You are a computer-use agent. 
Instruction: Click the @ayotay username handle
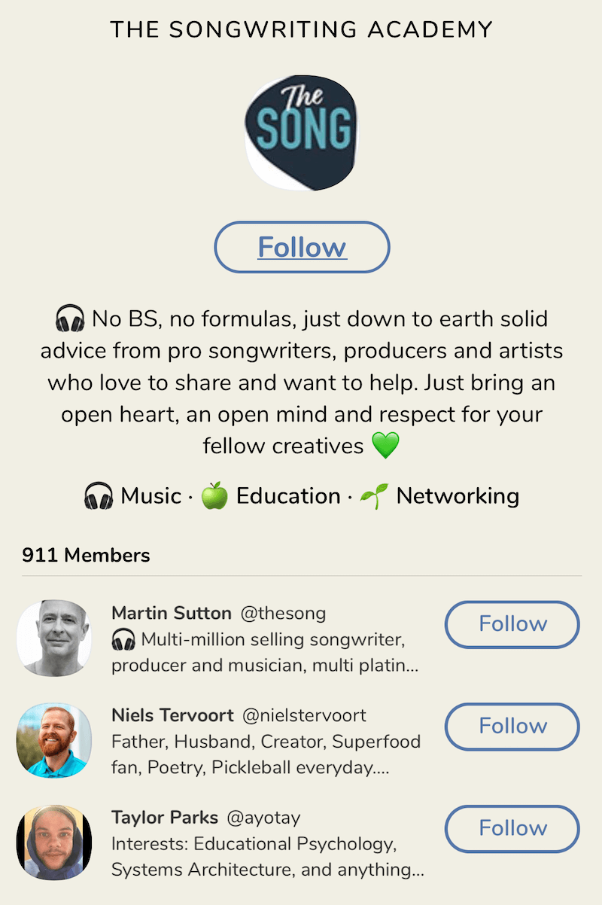(263, 818)
